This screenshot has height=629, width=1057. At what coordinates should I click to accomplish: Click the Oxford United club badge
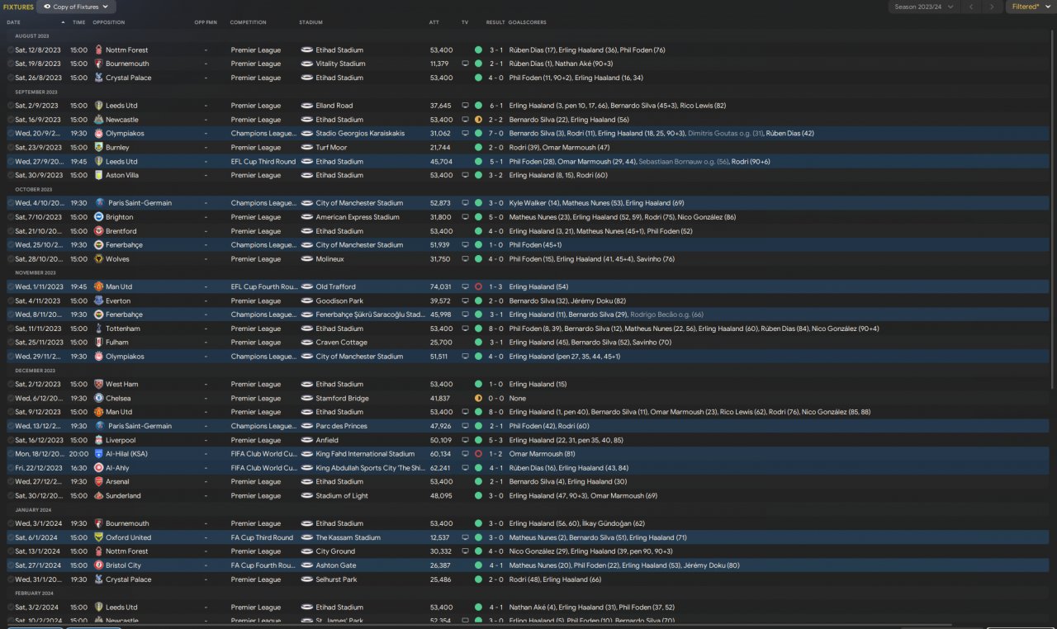pyautogui.click(x=99, y=537)
